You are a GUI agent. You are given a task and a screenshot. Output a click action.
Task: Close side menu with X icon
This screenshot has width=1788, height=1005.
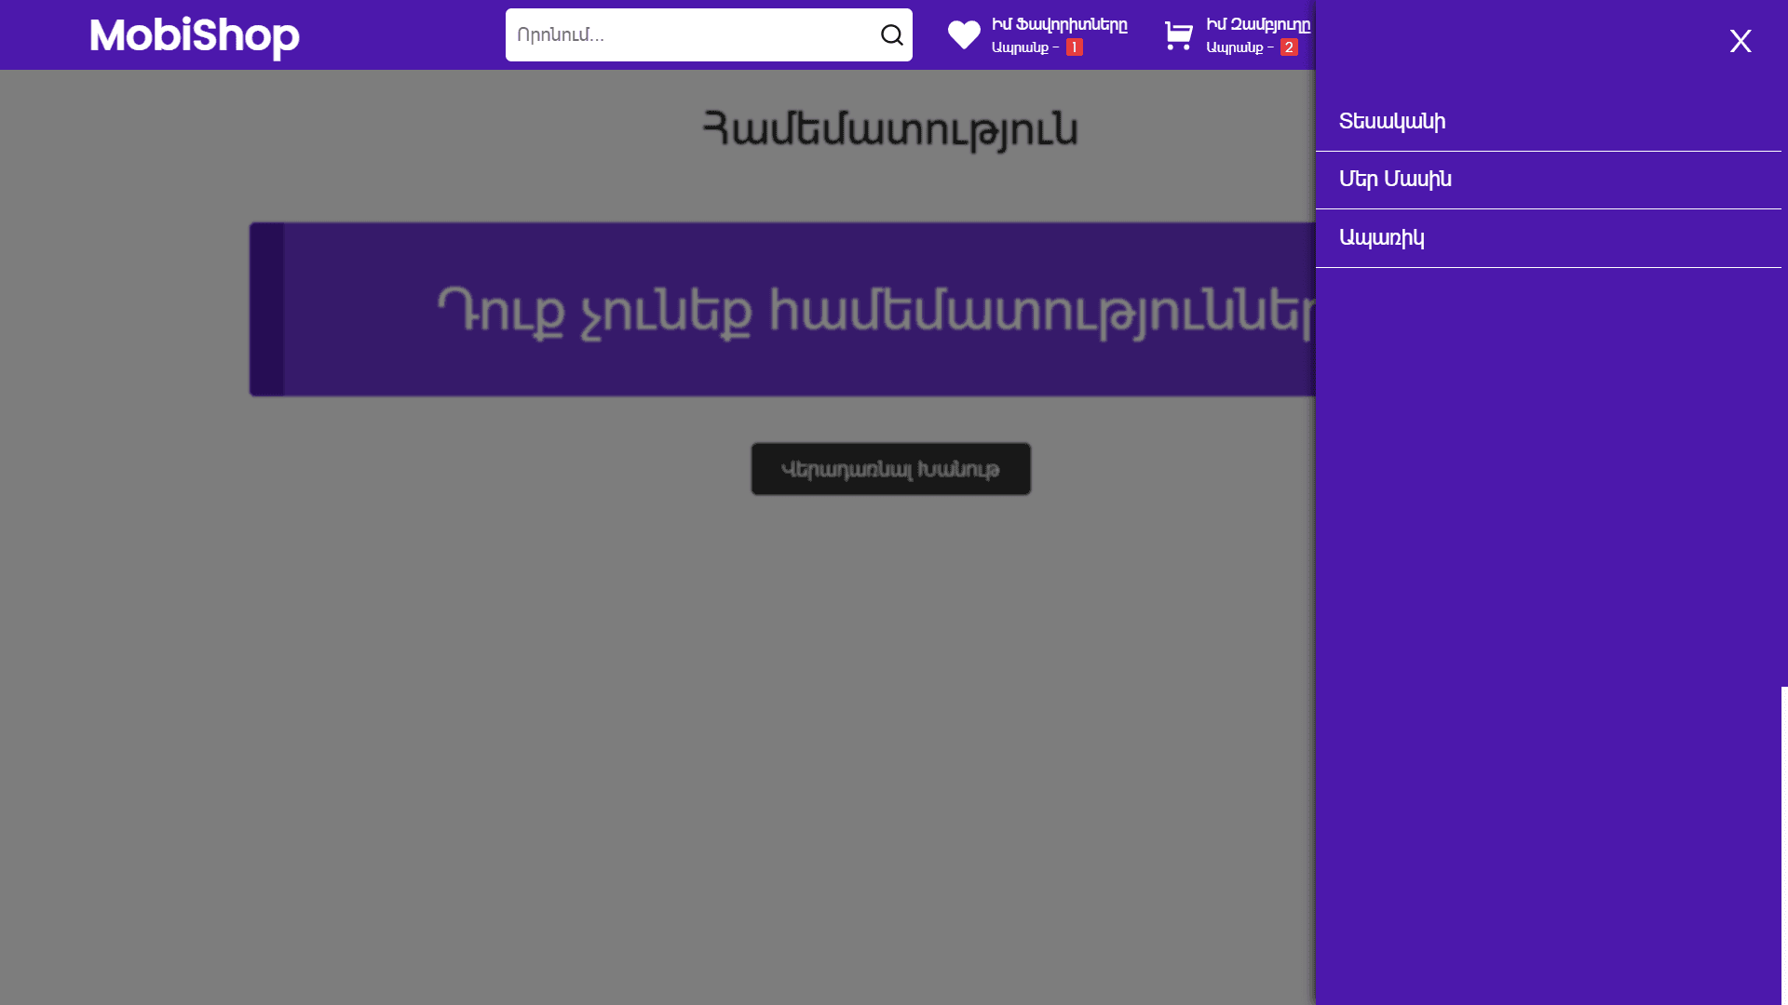coord(1740,41)
